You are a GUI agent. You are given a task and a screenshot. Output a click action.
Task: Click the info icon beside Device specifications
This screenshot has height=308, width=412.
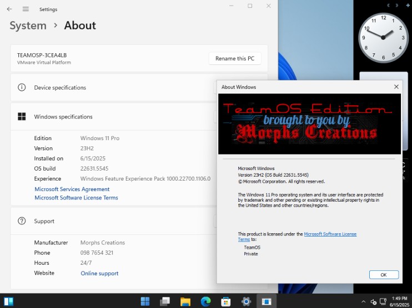[x=22, y=88]
